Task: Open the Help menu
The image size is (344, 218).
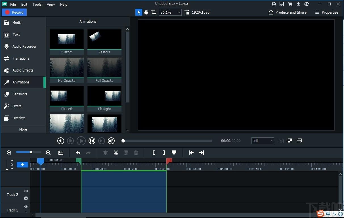Action: coord(64,4)
